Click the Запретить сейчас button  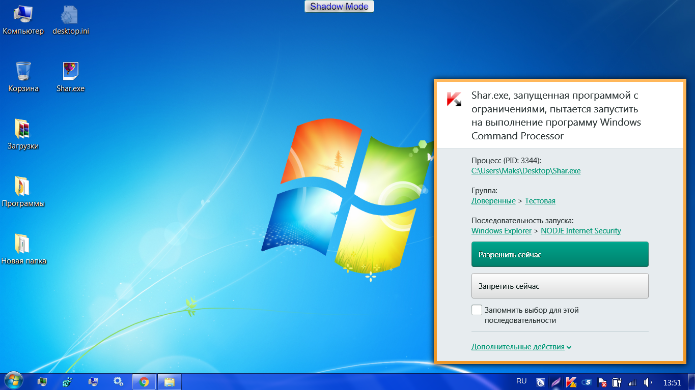pyautogui.click(x=560, y=286)
